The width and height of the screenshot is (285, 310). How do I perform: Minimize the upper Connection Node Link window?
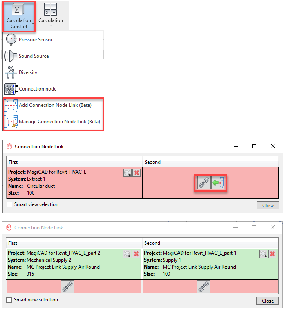236,146
